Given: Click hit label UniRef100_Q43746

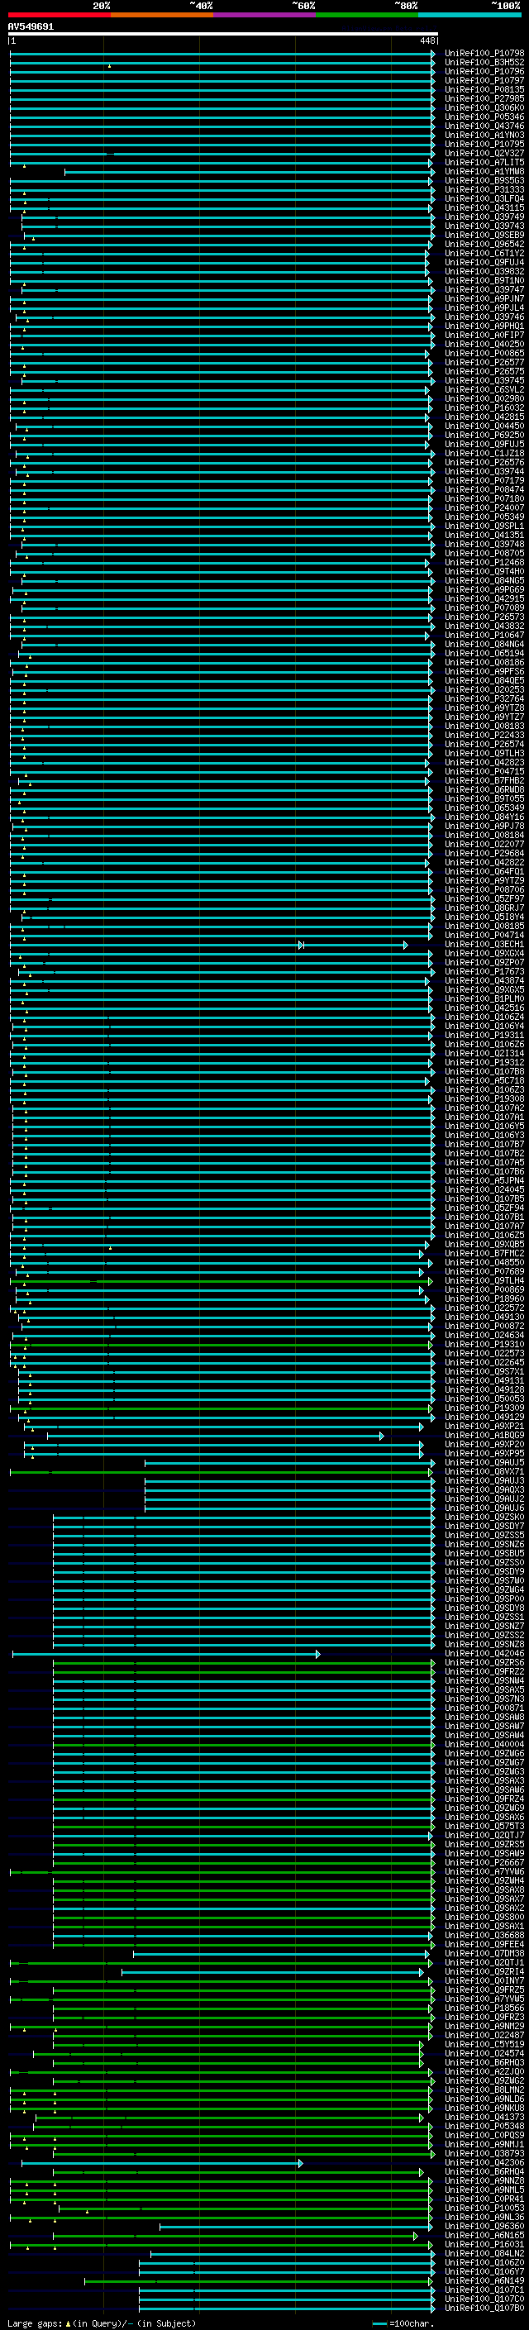Looking at the screenshot, I should pyautogui.click(x=484, y=126).
